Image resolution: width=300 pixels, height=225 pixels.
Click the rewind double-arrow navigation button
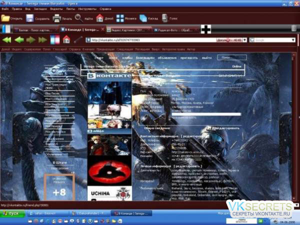click(x=6, y=40)
